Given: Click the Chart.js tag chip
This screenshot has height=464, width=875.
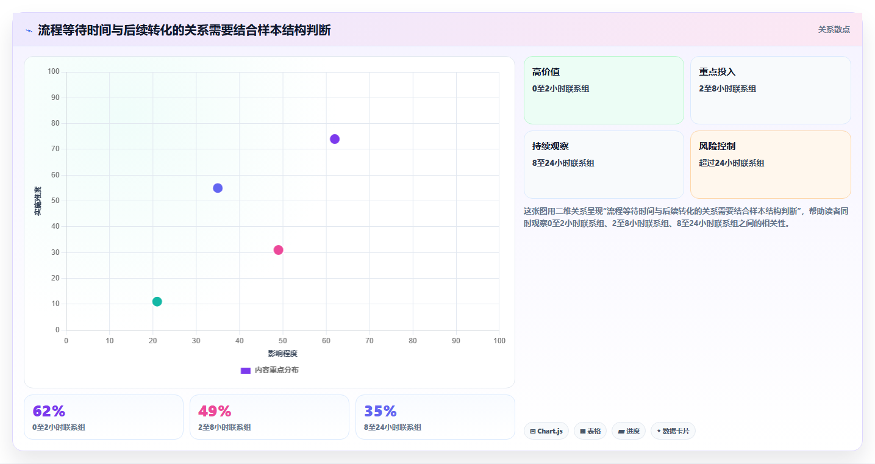Looking at the screenshot, I should point(546,431).
